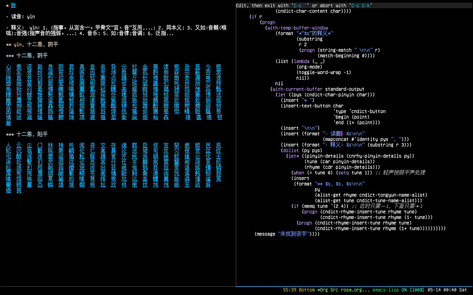Click the 'ON' indicator in mode line
This screenshot has width=473, height=295.
tap(404, 290)
